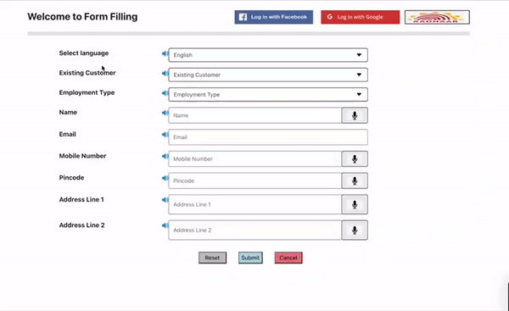
Task: Cancel the form
Action: point(288,258)
